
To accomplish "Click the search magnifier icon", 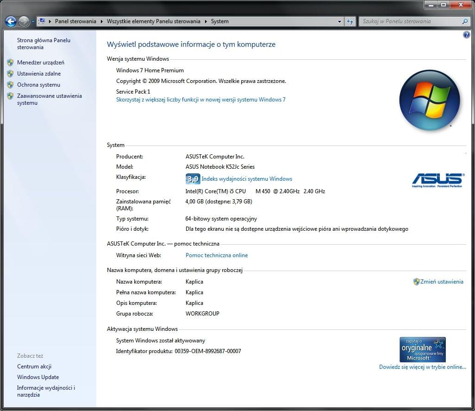I will pos(465,21).
